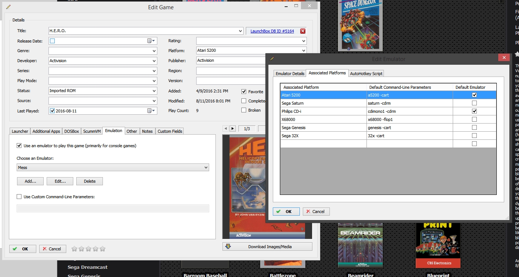This screenshot has width=519, height=277.
Task: Select Beamrider game cover in LaunchBox
Action: [x=360, y=245]
